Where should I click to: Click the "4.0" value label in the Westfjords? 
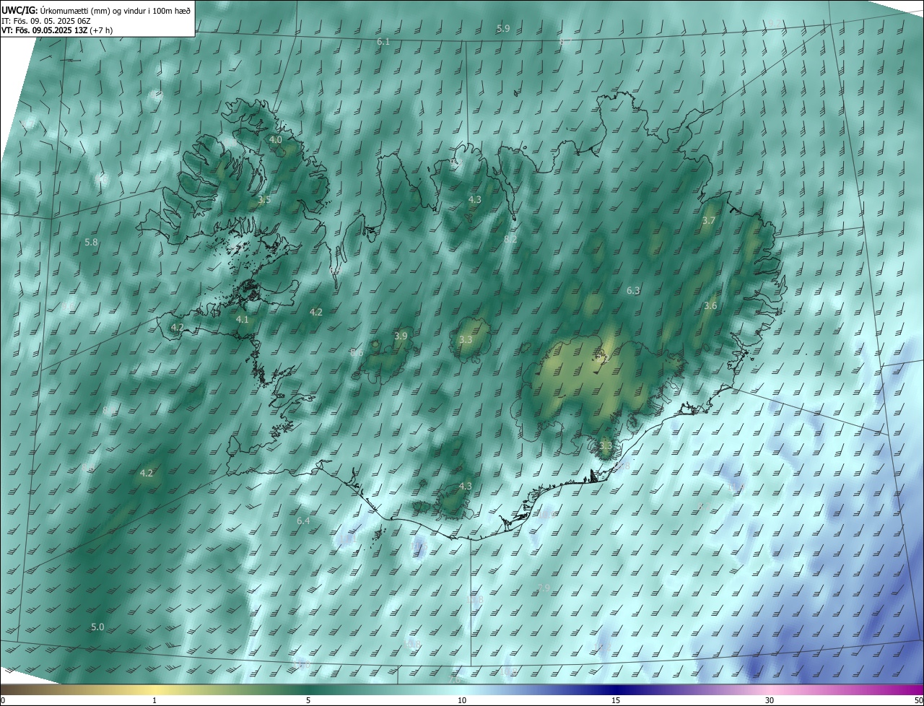[x=275, y=139]
